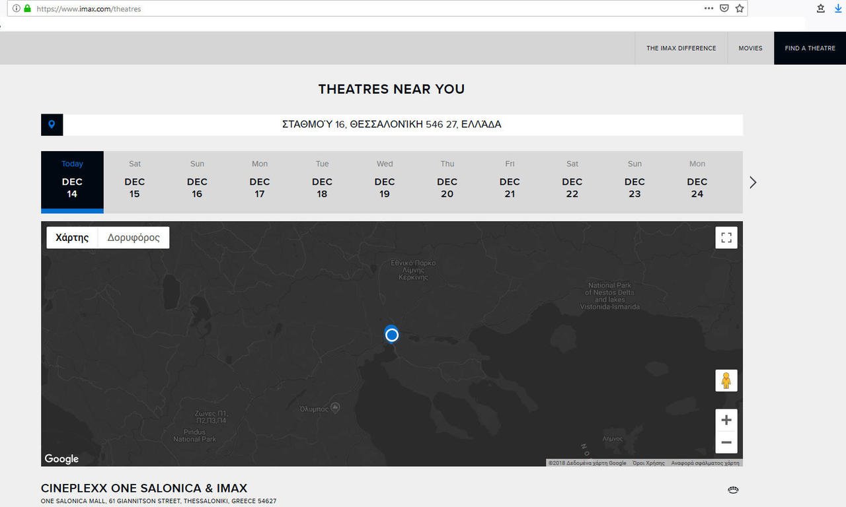
Task: Click the blue theatre marker on map
Action: click(392, 335)
